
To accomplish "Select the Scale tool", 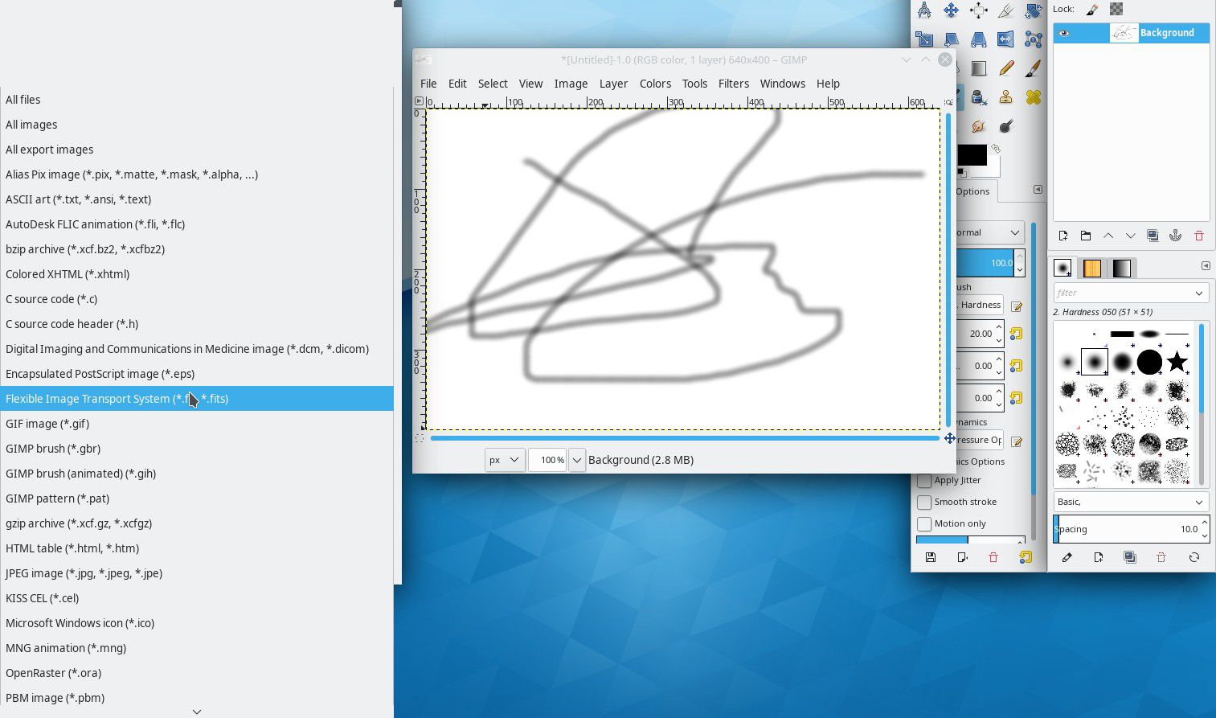I will (x=924, y=39).
